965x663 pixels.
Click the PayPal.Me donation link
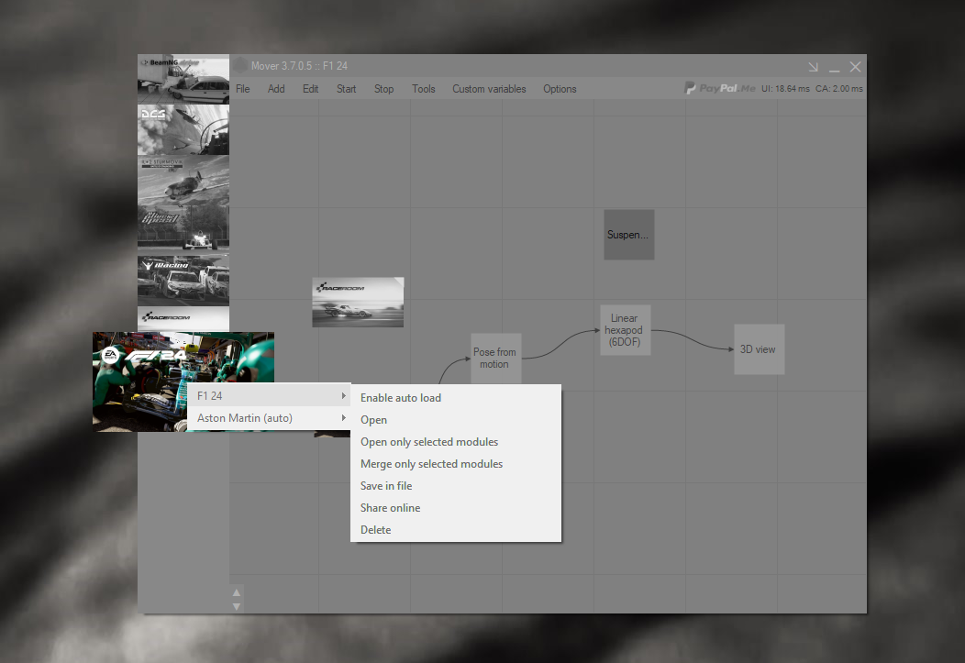pyautogui.click(x=720, y=89)
